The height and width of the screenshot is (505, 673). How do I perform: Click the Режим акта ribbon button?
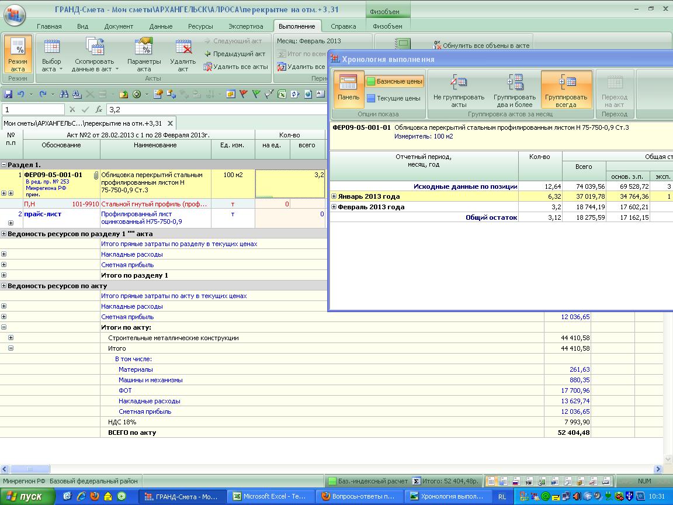(18, 57)
